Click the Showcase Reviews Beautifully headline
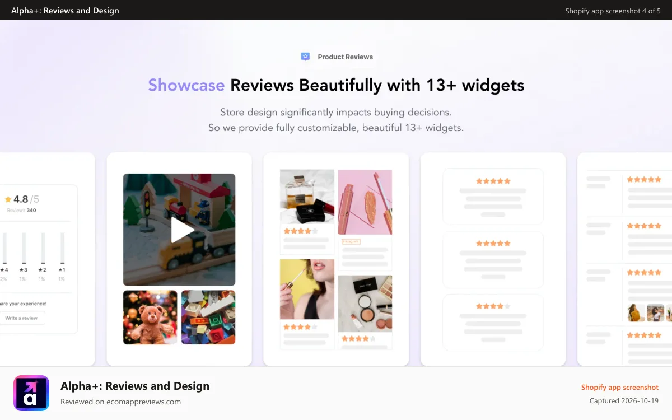This screenshot has height=420, width=672. click(336, 85)
